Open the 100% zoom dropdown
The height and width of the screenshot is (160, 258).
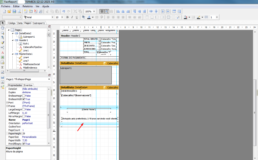click(x=94, y=11)
